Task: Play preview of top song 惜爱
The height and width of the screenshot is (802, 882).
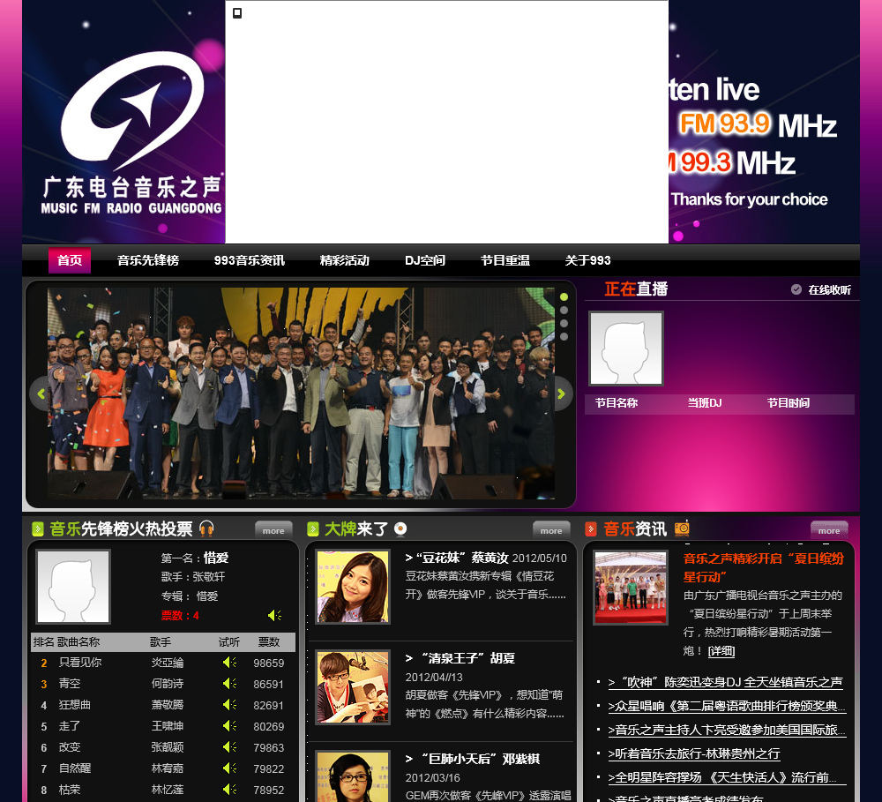Action: pyautogui.click(x=275, y=615)
